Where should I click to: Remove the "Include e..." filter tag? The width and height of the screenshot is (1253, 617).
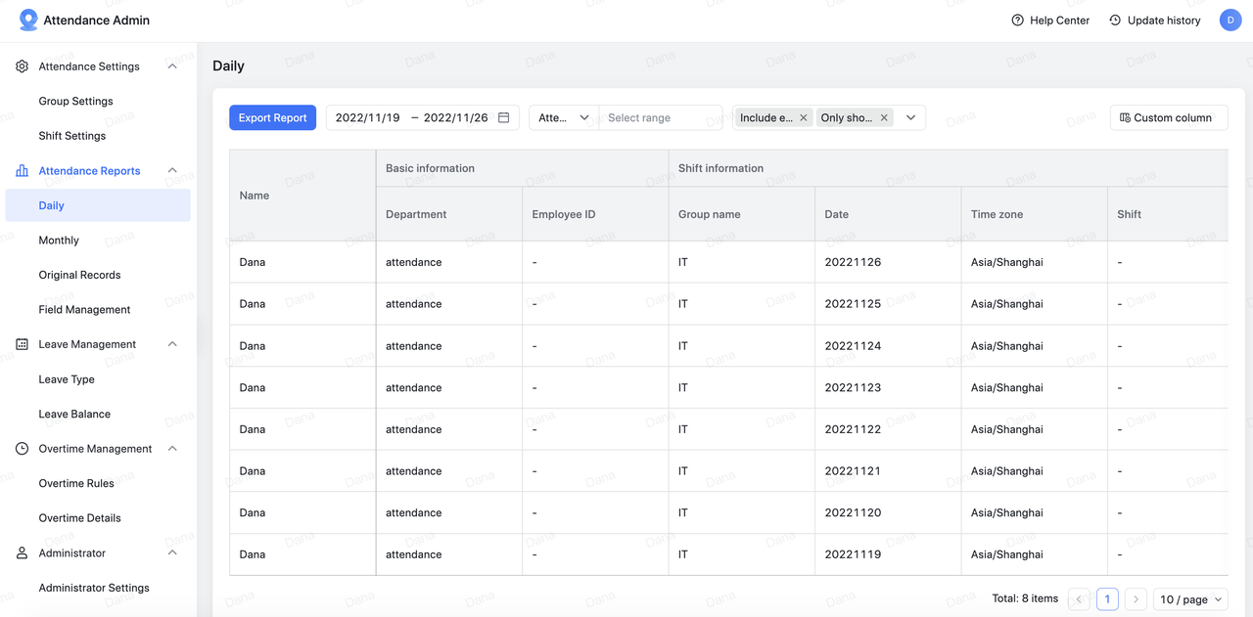[804, 117]
